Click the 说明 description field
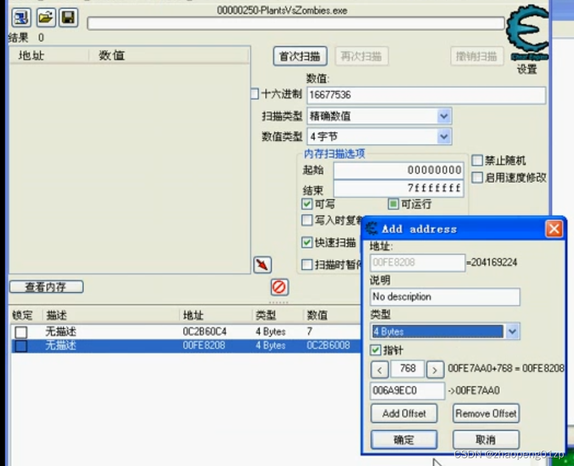The height and width of the screenshot is (466, 574). pos(444,296)
